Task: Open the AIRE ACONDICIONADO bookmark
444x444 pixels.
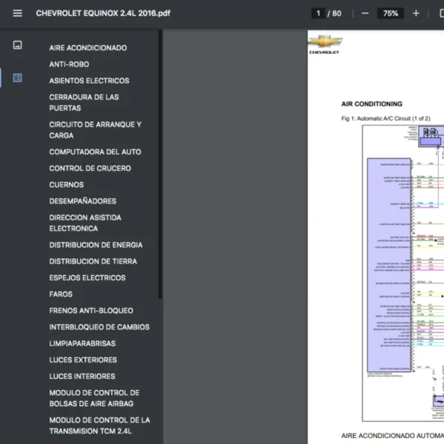Action: 87,48
